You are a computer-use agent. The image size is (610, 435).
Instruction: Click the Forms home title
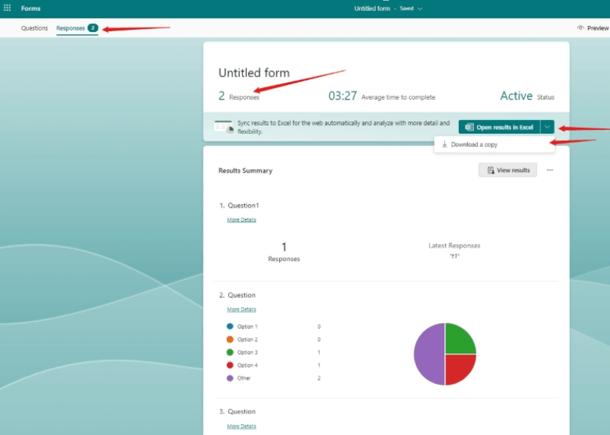(31, 8)
